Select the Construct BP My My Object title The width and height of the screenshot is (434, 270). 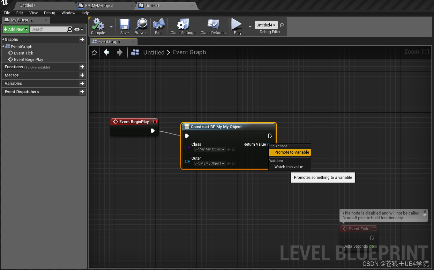click(x=216, y=127)
